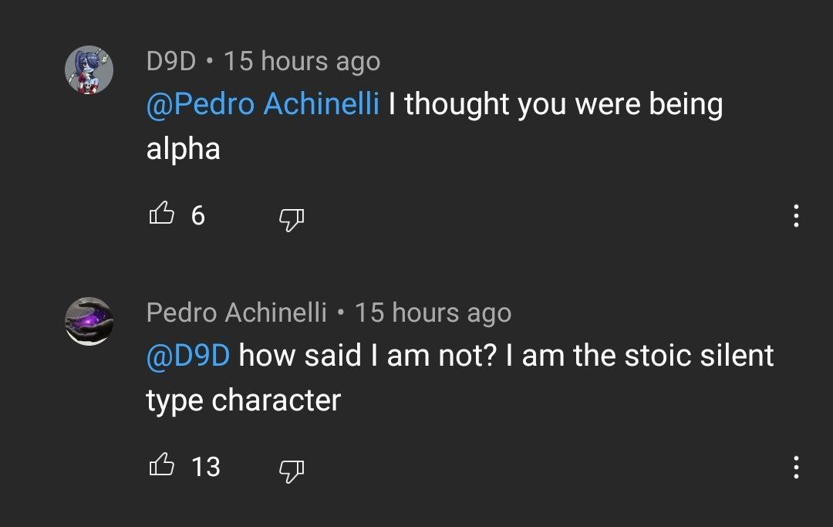This screenshot has height=527, width=833.
Task: Click the @D9D mention link
Action: (188, 356)
